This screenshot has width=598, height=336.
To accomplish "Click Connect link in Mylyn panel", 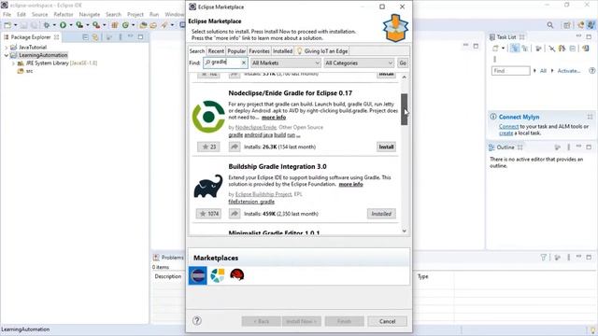I will (508, 126).
